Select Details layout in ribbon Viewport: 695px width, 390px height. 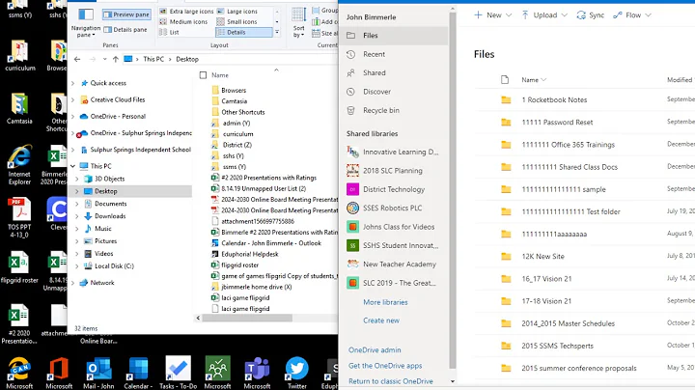244,33
